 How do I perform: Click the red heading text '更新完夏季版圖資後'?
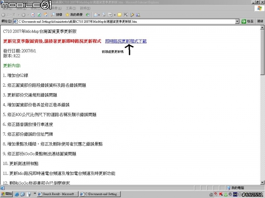(x=23, y=41)
